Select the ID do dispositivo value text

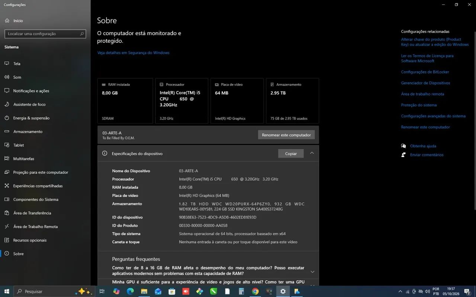(218, 217)
